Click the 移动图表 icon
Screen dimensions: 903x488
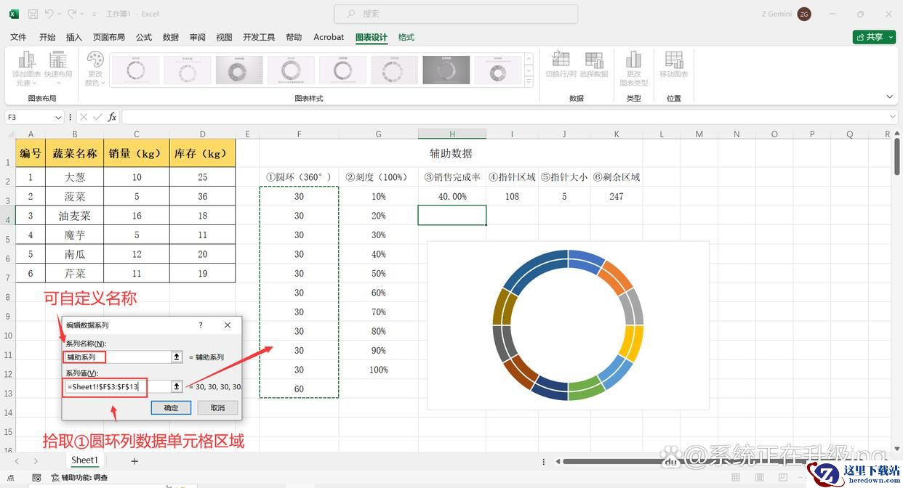tap(673, 65)
